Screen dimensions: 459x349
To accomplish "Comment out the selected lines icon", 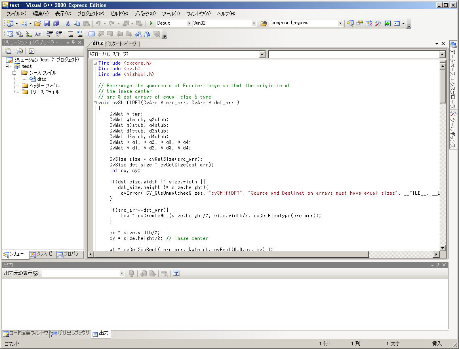I will [71, 34].
